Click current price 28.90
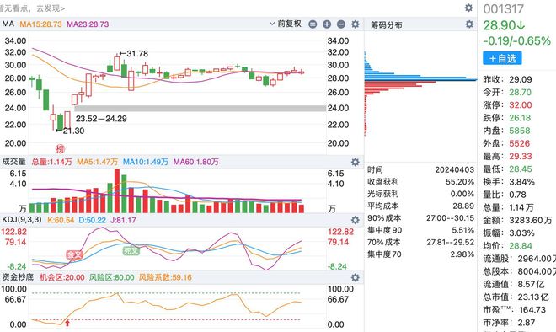This screenshot has width=556, height=332. (504, 25)
